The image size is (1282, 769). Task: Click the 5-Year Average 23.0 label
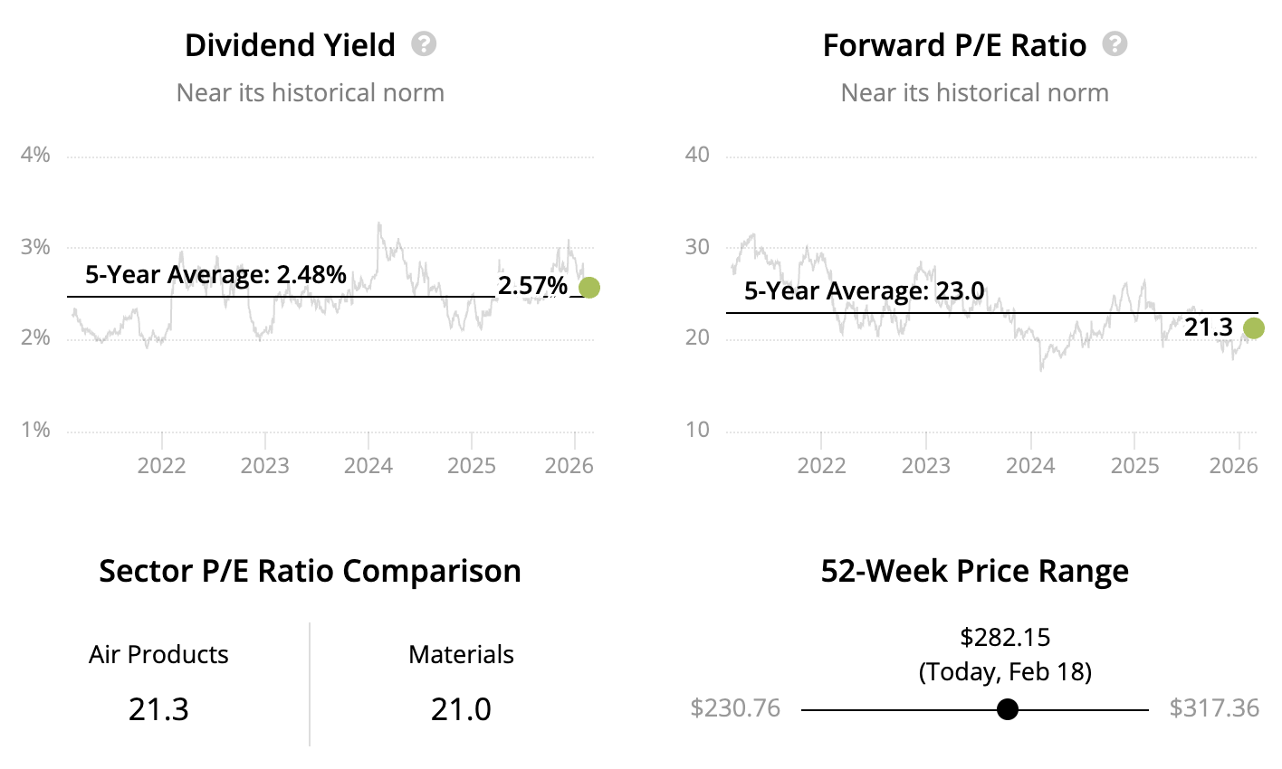pos(864,291)
